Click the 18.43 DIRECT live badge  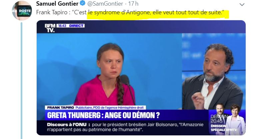pyautogui.click(x=70, y=26)
